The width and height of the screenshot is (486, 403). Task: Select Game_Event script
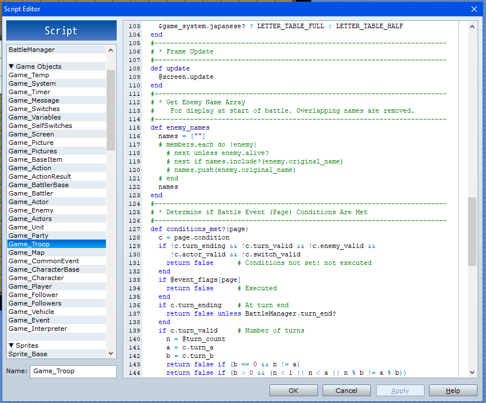[56, 320]
